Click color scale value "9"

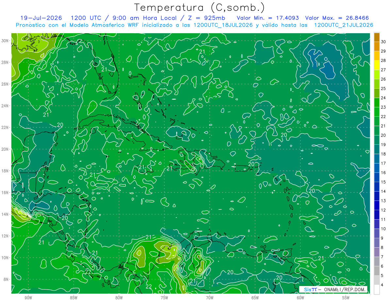coord(383,238)
